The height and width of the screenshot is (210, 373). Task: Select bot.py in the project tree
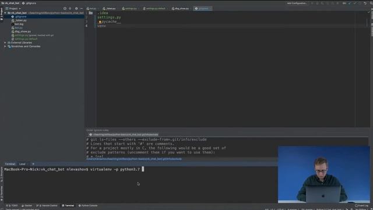(x=17, y=28)
